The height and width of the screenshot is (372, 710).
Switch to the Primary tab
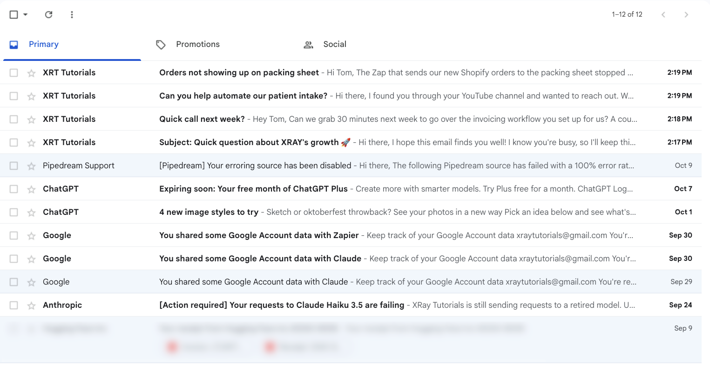click(72, 45)
